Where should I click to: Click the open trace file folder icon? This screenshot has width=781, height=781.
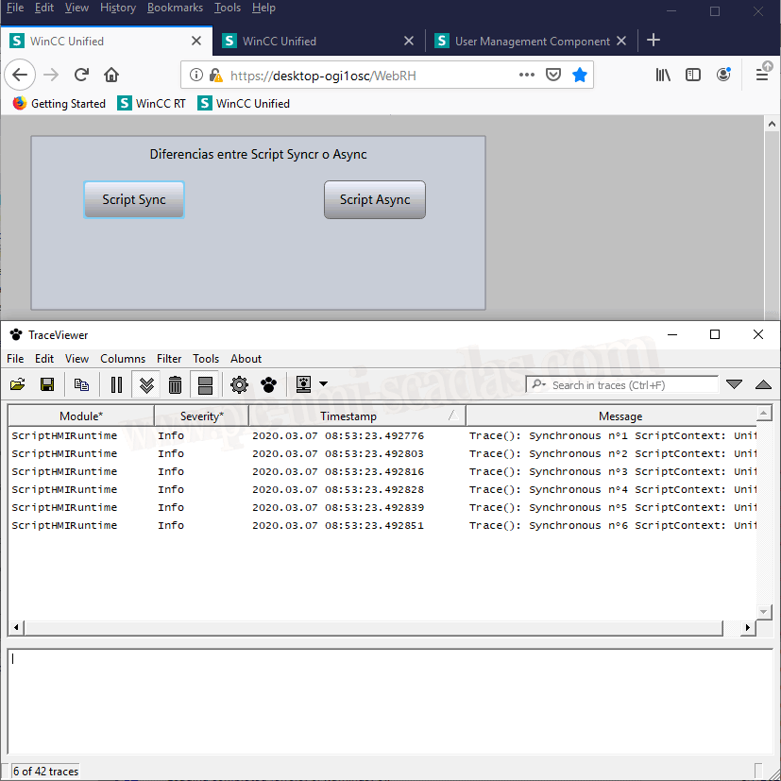(17, 384)
